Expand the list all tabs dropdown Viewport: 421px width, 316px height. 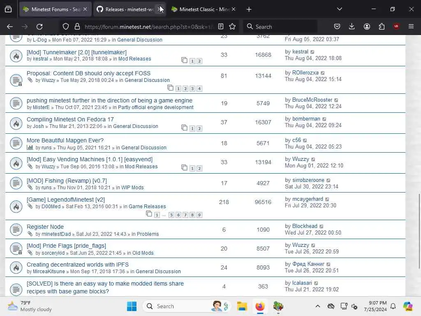coord(339,9)
